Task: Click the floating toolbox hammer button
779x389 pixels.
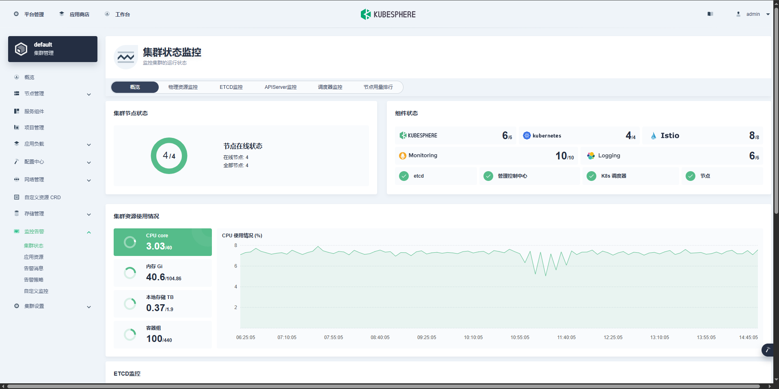Action: pos(768,350)
